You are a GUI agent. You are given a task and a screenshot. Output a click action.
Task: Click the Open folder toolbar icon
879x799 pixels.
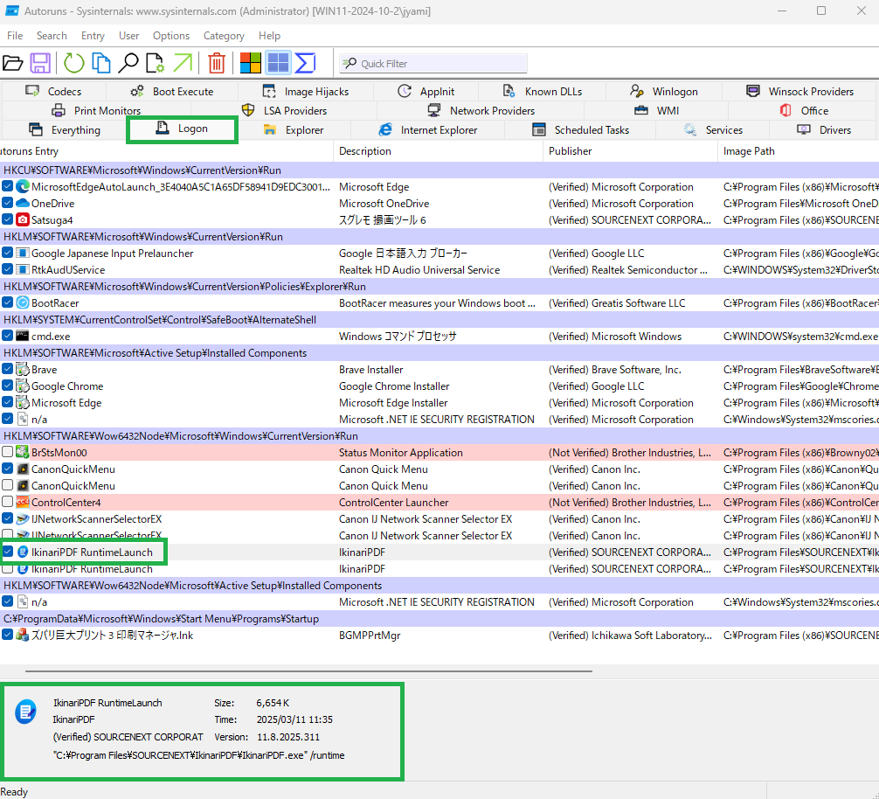click(x=12, y=63)
